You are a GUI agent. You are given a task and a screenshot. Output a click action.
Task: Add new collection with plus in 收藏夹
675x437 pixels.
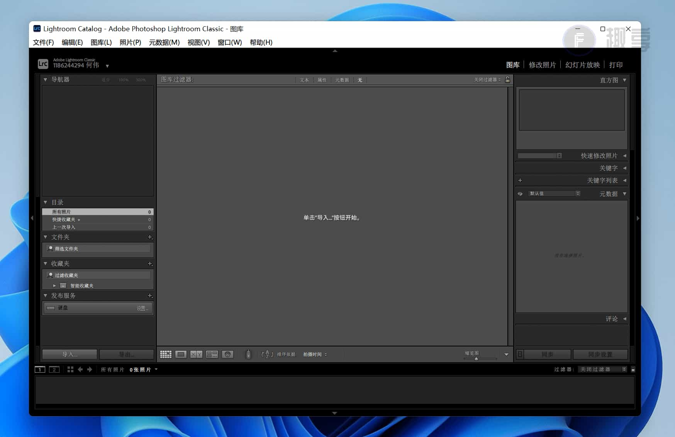[150, 264]
